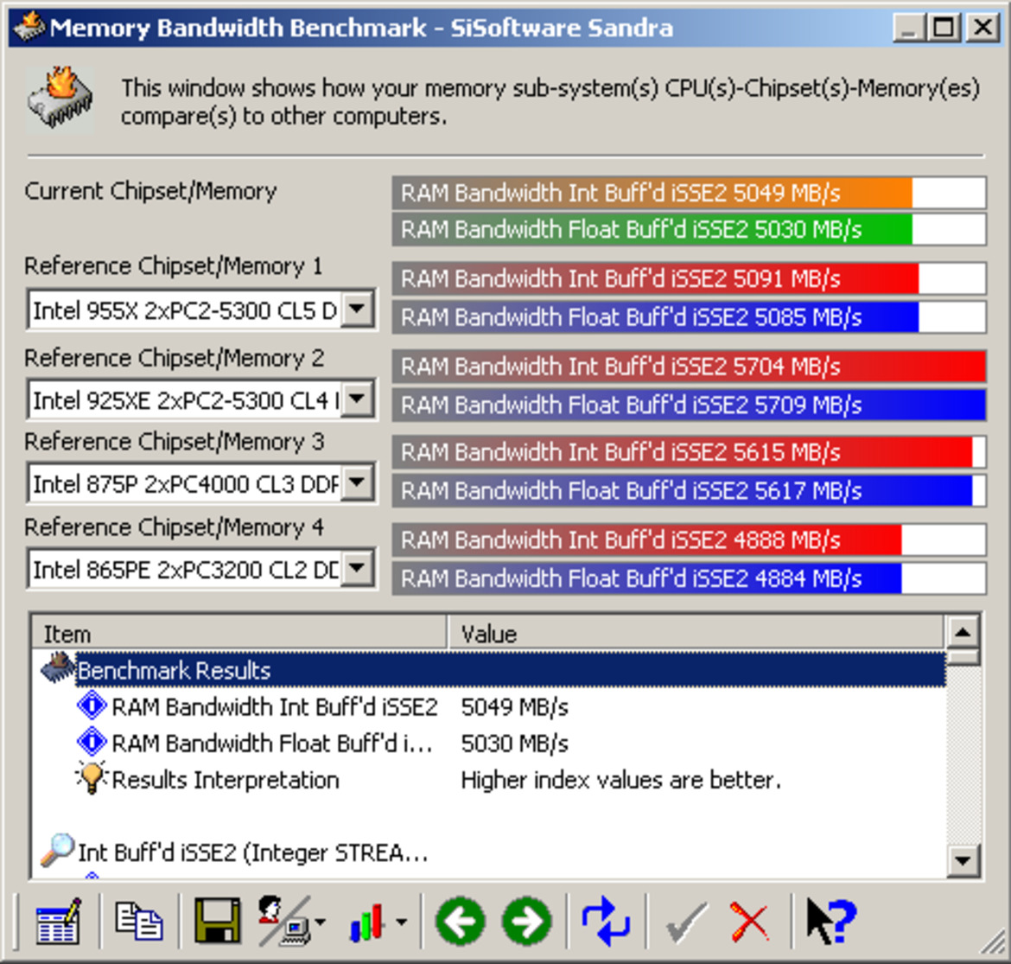Open Reference Chipset/Memory 2 dropdown
Screen dimensions: 1011x964
coord(357,399)
